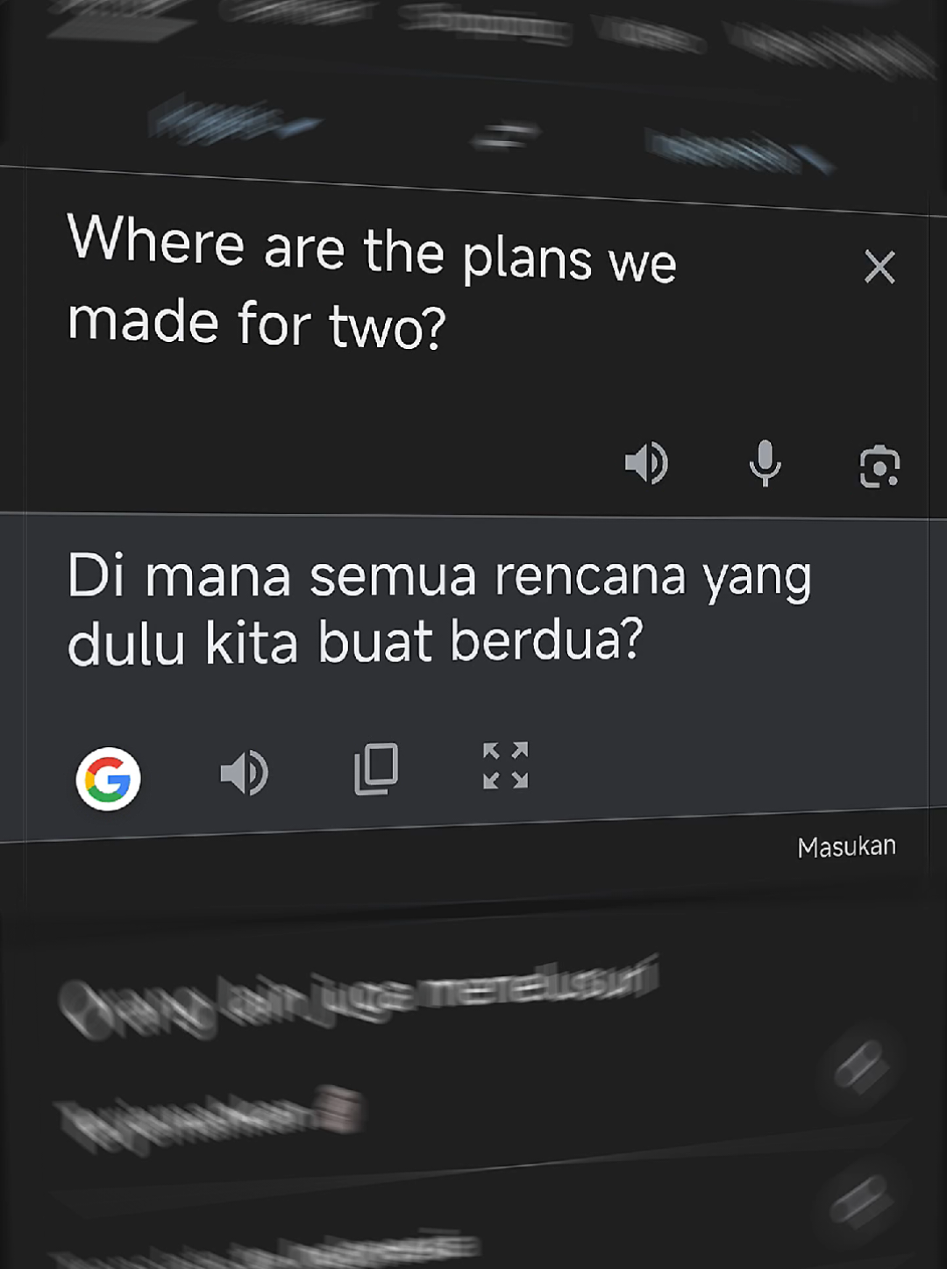Image resolution: width=947 pixels, height=1269 pixels.
Task: Play audio of the Indonesian translation
Action: coord(244,773)
